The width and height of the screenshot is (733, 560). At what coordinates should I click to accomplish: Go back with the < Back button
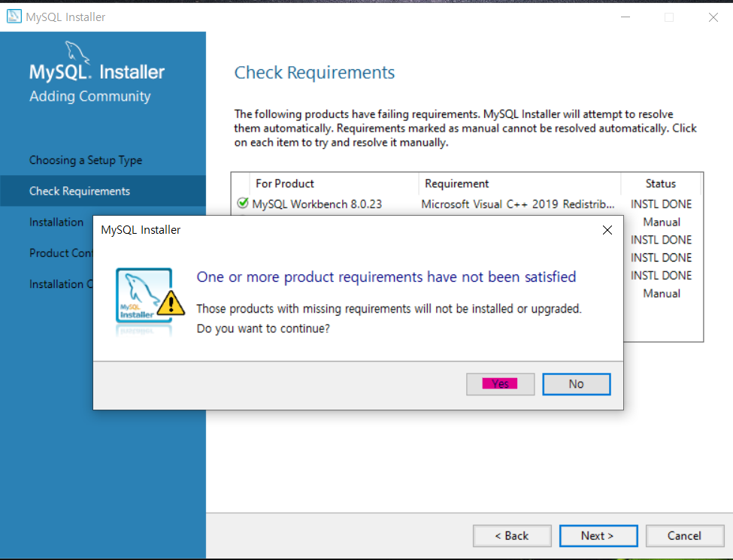(x=512, y=536)
